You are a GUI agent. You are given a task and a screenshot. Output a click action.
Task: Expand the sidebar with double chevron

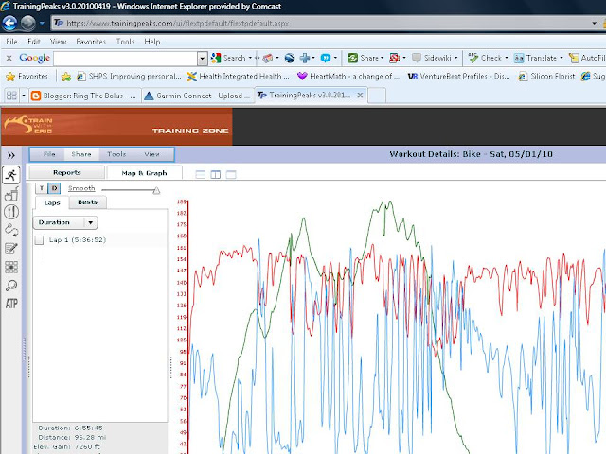pyautogui.click(x=11, y=155)
